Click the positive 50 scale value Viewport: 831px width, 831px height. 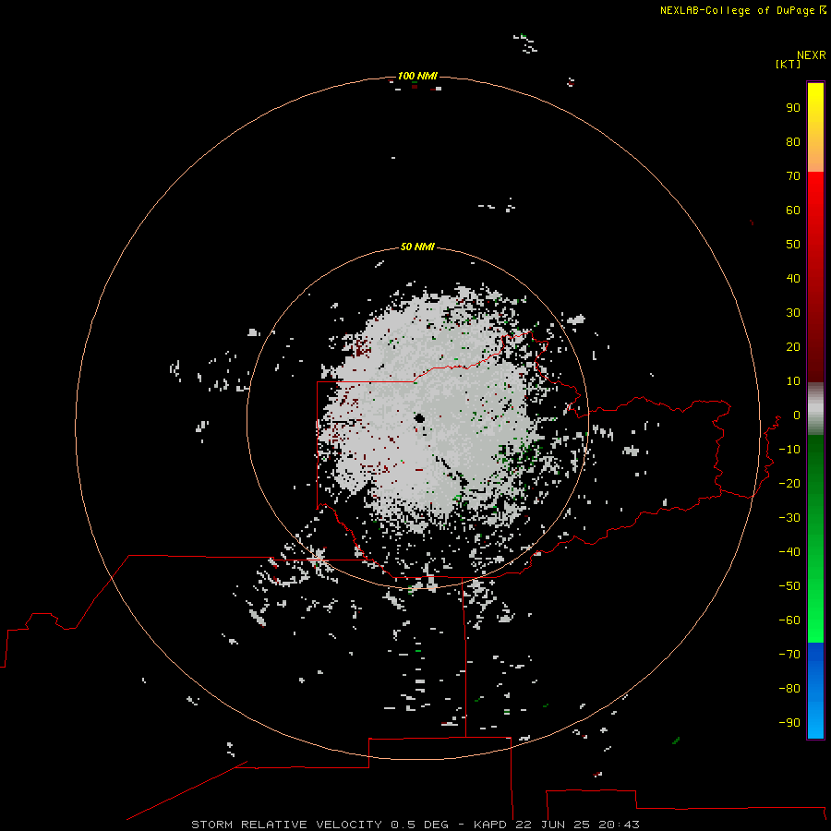click(x=793, y=245)
